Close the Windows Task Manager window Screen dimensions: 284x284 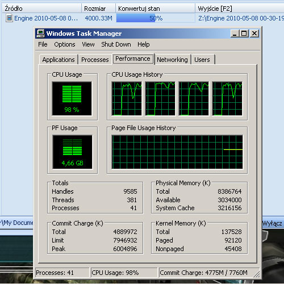(x=254, y=34)
